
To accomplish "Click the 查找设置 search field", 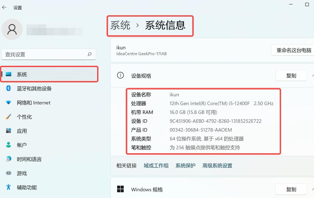I will (x=49, y=54).
